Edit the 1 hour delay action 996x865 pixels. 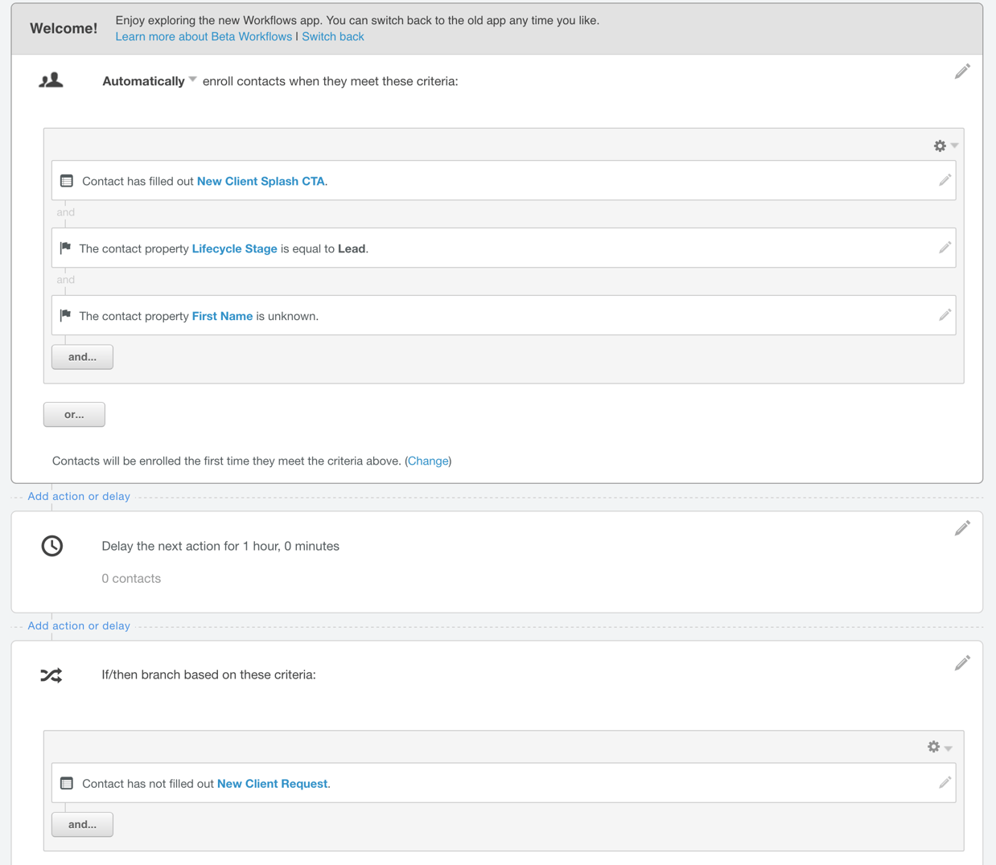(x=962, y=528)
